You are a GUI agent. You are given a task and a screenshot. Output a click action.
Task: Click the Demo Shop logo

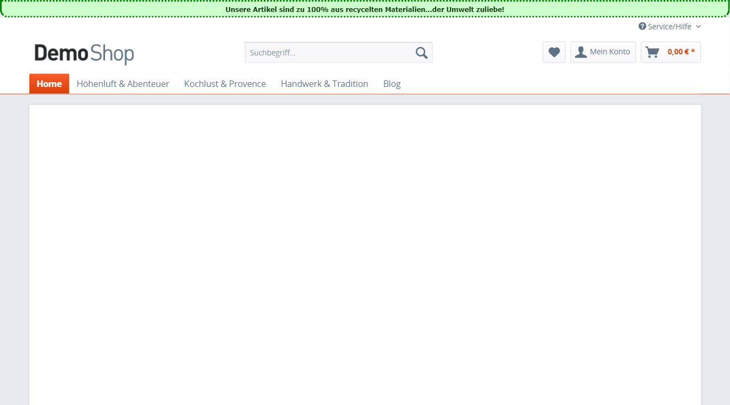pyautogui.click(x=84, y=54)
